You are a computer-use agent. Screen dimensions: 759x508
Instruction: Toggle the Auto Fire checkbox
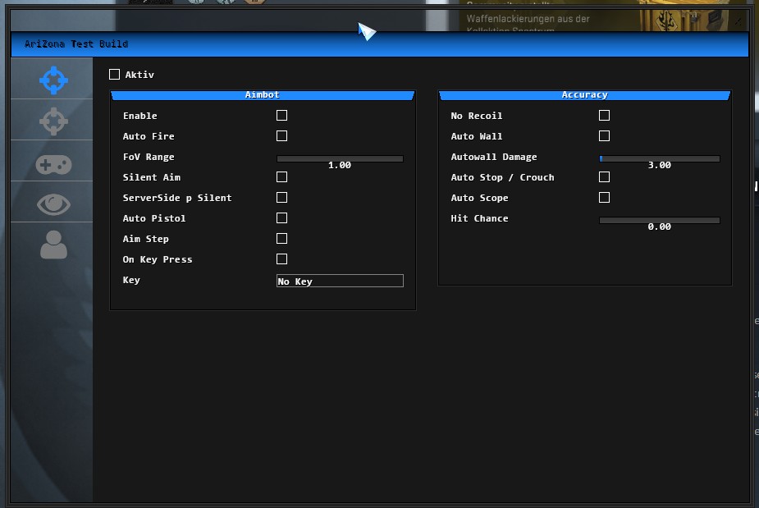click(281, 136)
